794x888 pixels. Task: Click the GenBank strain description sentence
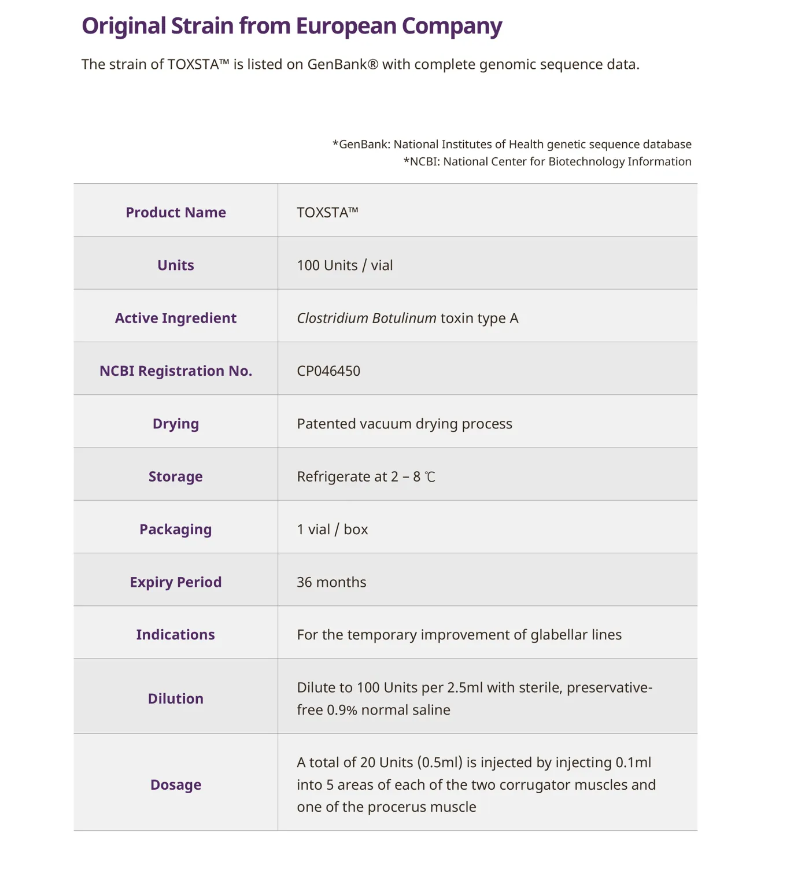click(360, 64)
